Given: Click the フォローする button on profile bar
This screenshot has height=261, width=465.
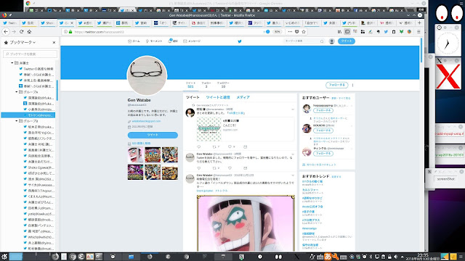Looking at the screenshot, I should click(x=336, y=85).
